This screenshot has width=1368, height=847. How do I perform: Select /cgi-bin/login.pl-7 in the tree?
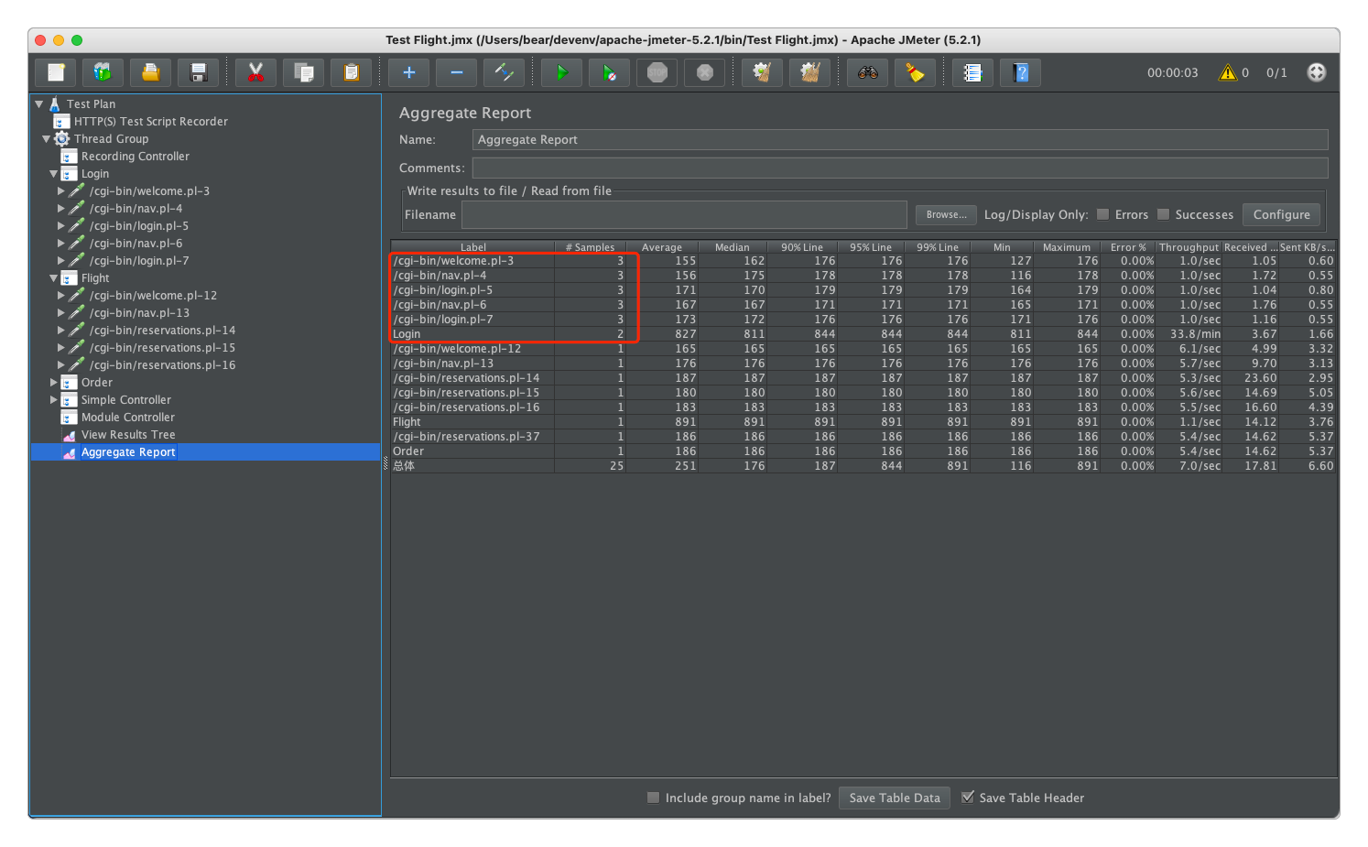pos(139,261)
